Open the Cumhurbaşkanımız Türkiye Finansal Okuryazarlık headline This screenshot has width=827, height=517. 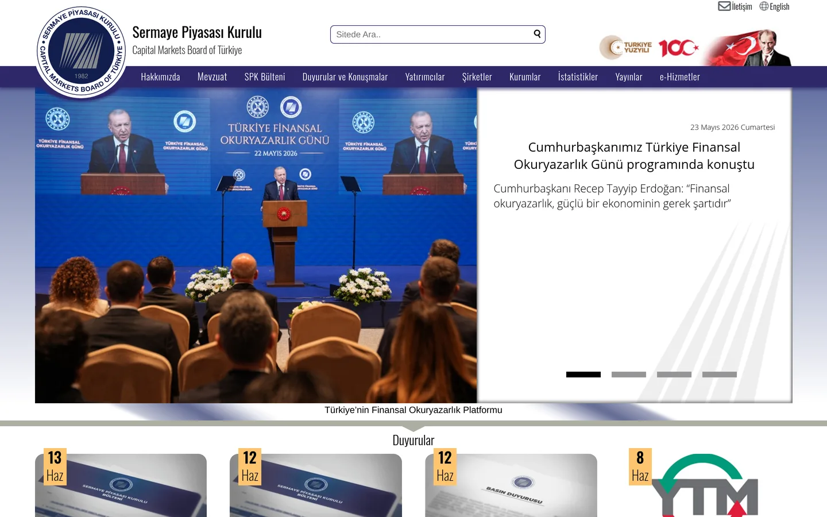click(634, 156)
